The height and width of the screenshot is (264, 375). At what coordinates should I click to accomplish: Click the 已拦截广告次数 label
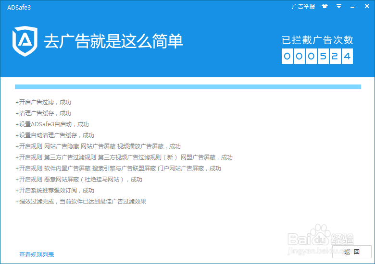click(x=317, y=40)
